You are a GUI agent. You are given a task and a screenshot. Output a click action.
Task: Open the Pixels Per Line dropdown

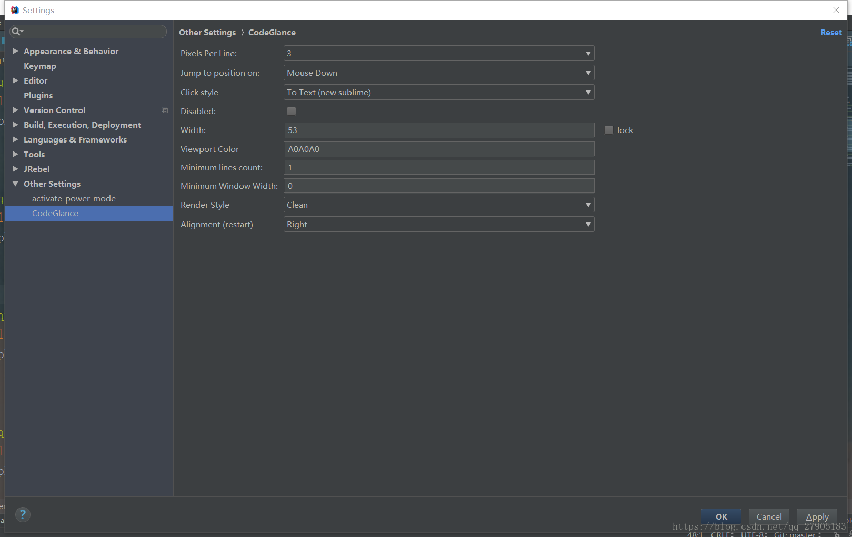588,53
